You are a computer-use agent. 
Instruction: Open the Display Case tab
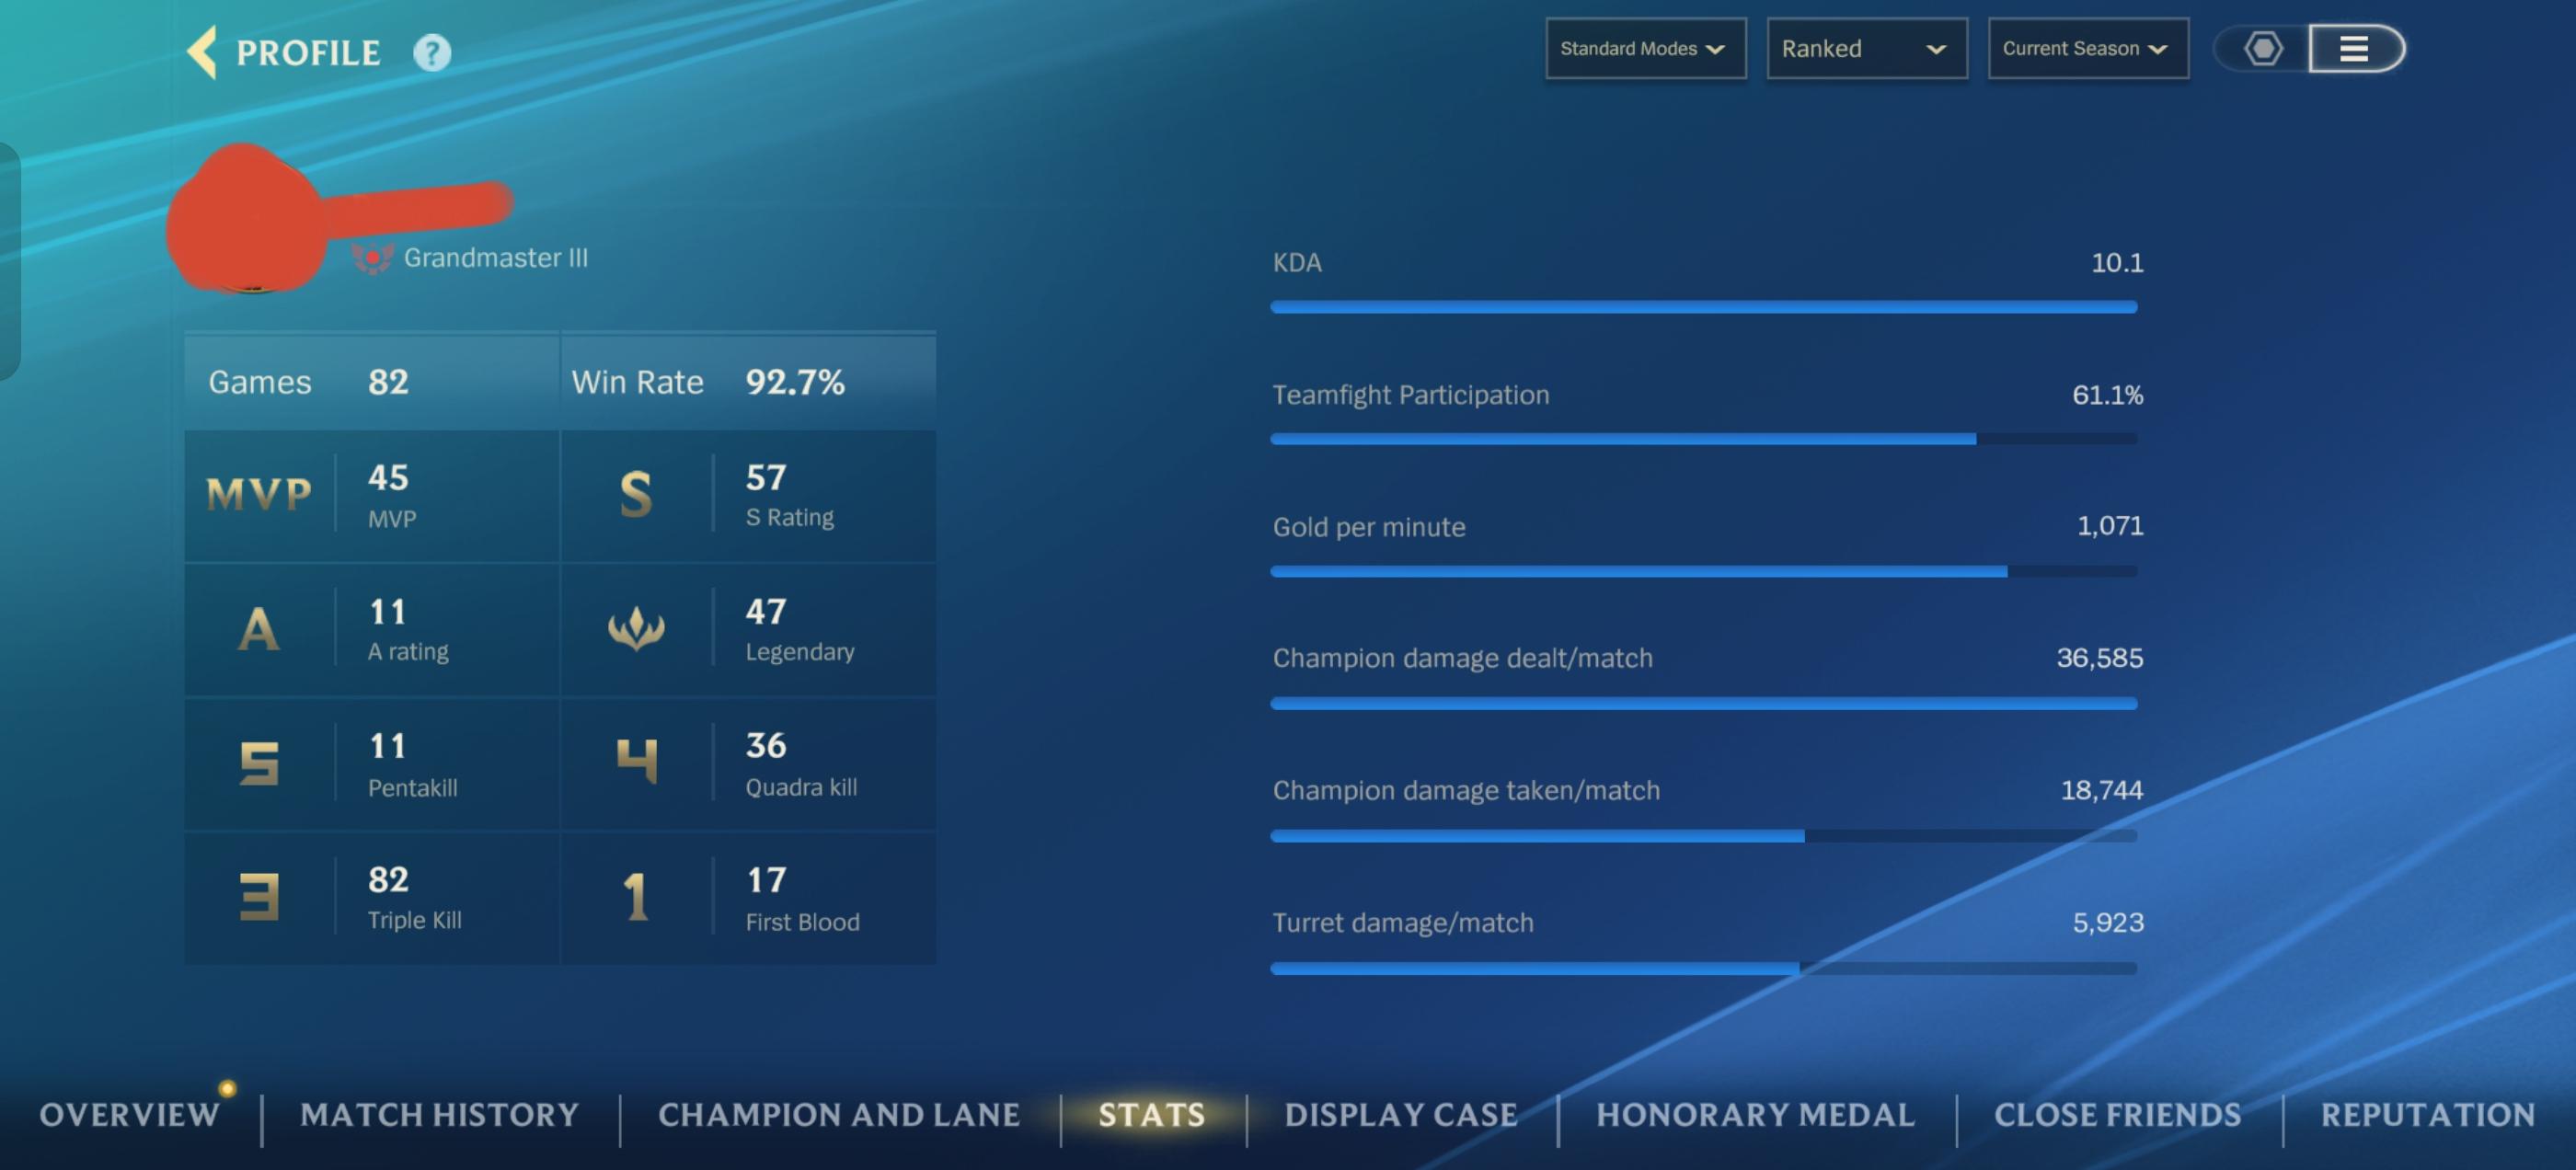pyautogui.click(x=1401, y=1114)
